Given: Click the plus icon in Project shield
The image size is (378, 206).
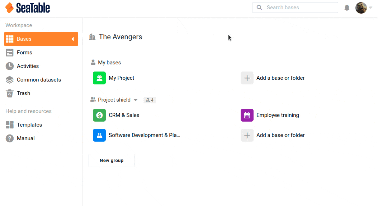Looking at the screenshot, I should click(x=247, y=135).
